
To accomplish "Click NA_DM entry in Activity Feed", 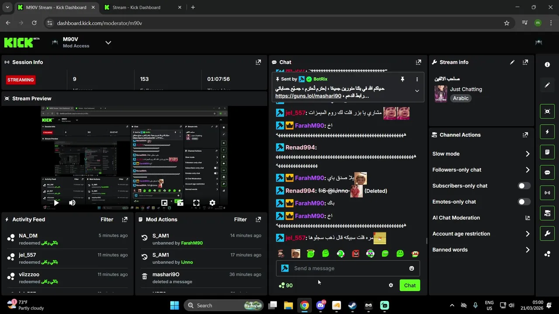I will [68, 239].
